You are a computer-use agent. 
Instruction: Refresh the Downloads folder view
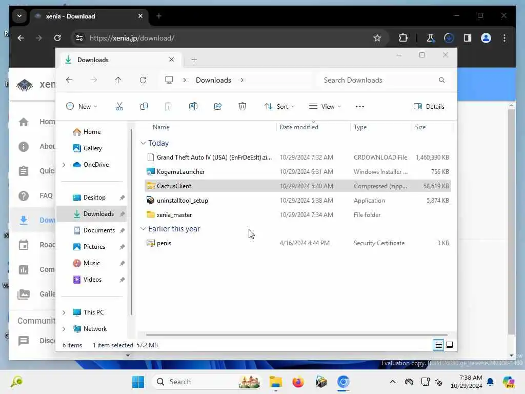pyautogui.click(x=143, y=80)
